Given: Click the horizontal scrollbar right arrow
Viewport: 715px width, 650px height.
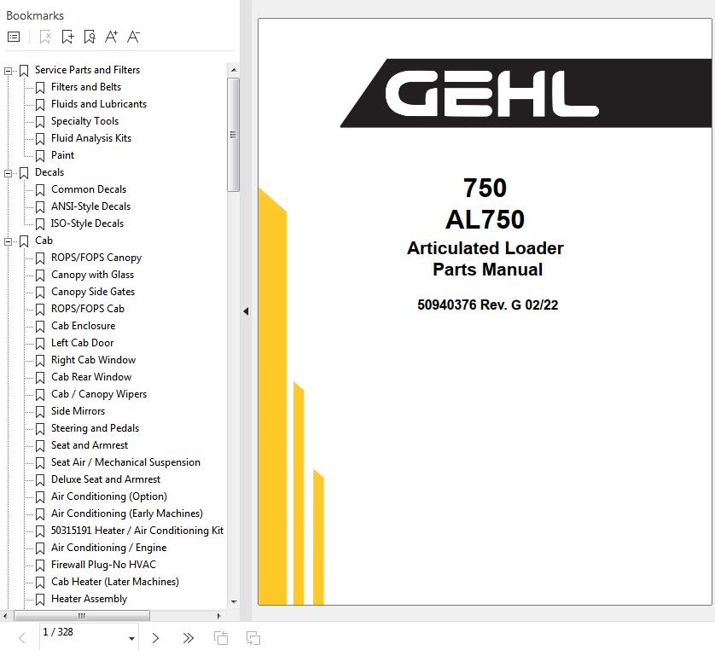Looking at the screenshot, I should (218, 616).
